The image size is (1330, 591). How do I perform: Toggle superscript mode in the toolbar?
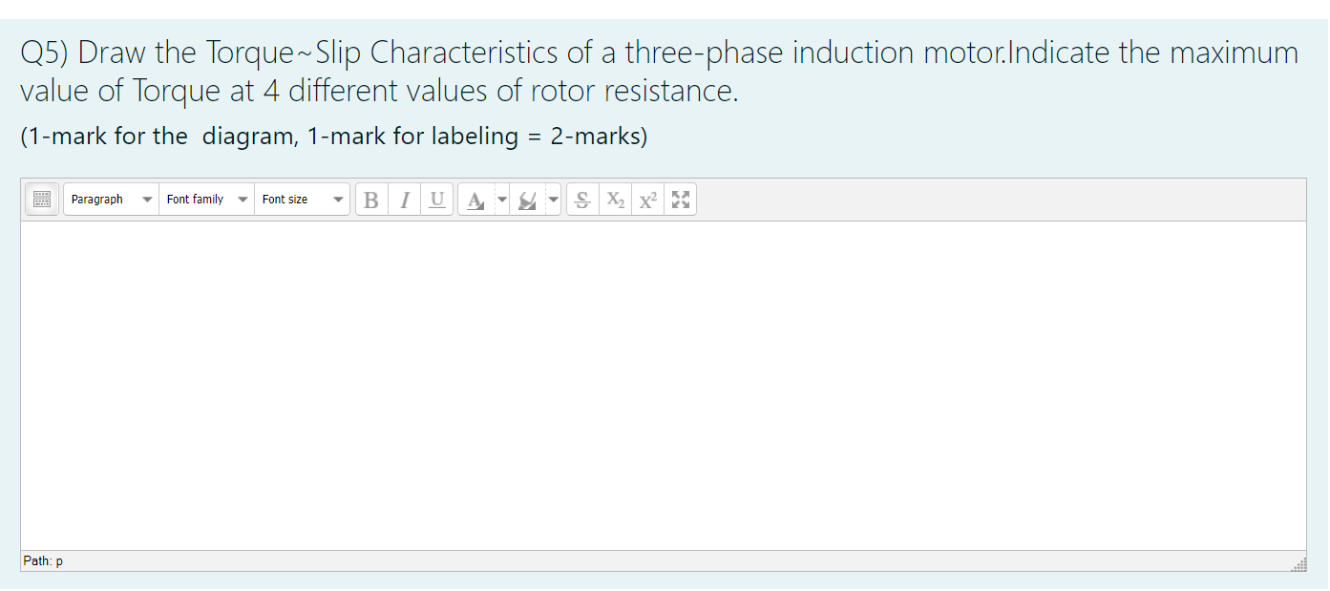click(x=647, y=199)
